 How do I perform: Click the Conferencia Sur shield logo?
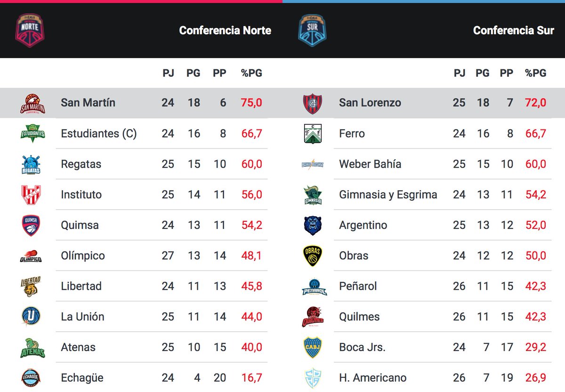312,30
